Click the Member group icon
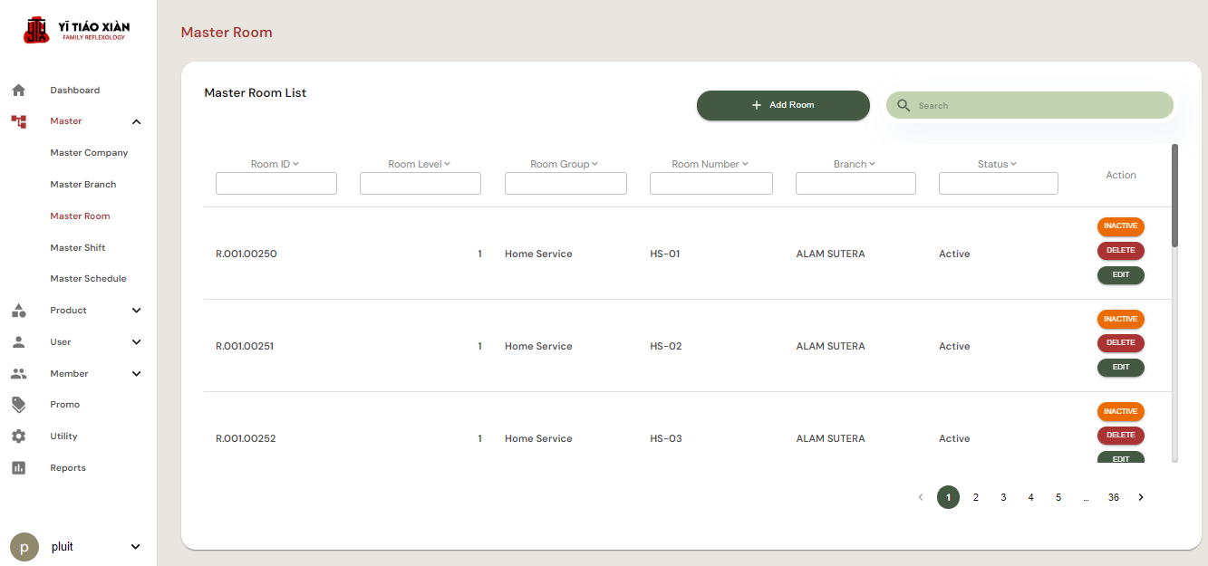Screen dimensions: 1208x566 coord(18,374)
